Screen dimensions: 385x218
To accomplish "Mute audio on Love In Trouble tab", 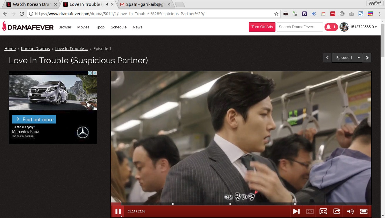I will (x=108, y=4).
